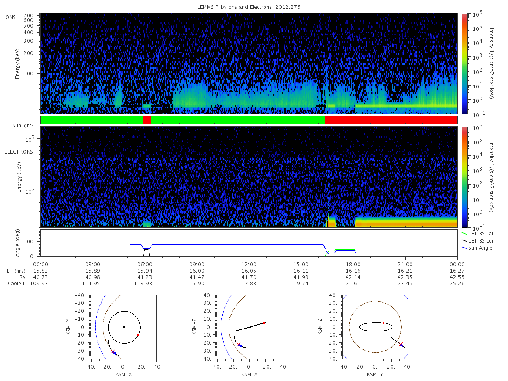Click the 06:00 time axis label
This screenshot has height=381, width=508.
(145, 263)
